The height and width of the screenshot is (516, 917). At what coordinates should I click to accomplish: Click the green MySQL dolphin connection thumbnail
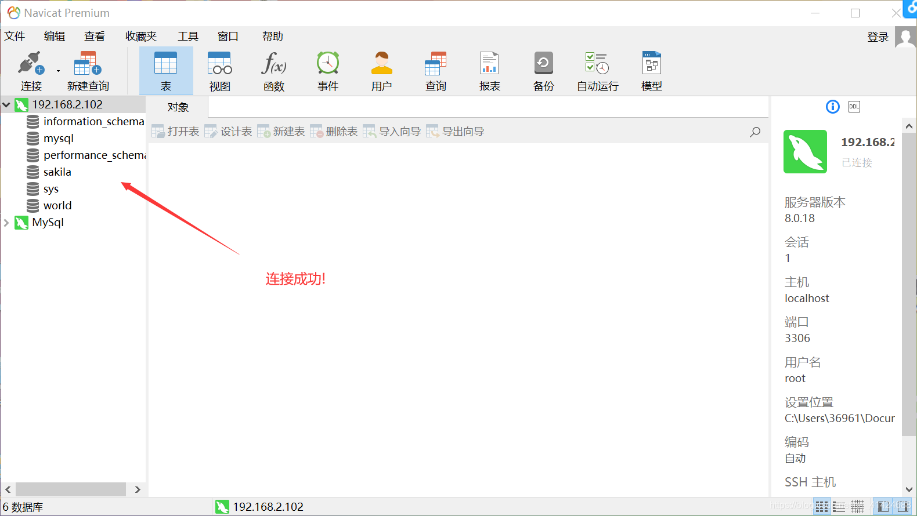pos(805,152)
